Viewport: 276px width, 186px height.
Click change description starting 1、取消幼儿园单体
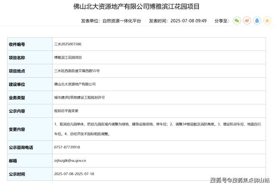tap(157, 129)
